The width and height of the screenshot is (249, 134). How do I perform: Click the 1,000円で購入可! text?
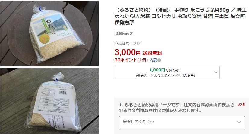point(164,70)
